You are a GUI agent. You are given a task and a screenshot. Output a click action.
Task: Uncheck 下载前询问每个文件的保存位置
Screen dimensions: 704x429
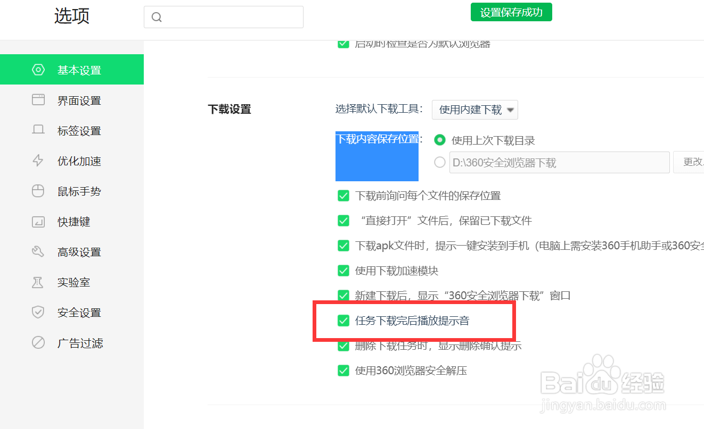(343, 196)
